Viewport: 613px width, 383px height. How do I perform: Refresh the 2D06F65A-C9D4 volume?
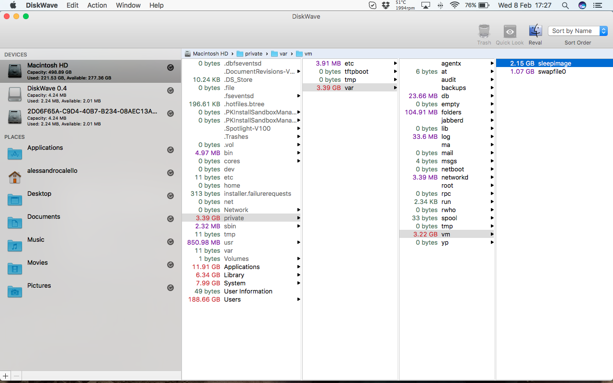pos(170,113)
